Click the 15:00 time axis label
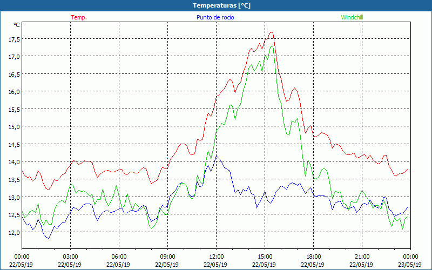Image resolution: width=432 pixels, height=270 pixels. pyautogui.click(x=265, y=257)
